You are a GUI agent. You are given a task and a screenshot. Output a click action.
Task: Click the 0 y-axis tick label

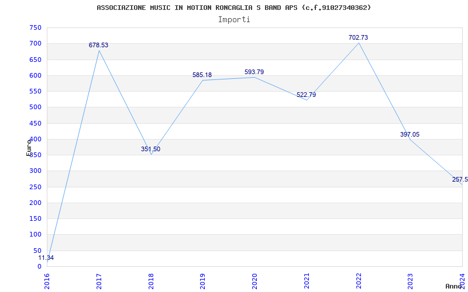tap(39, 266)
